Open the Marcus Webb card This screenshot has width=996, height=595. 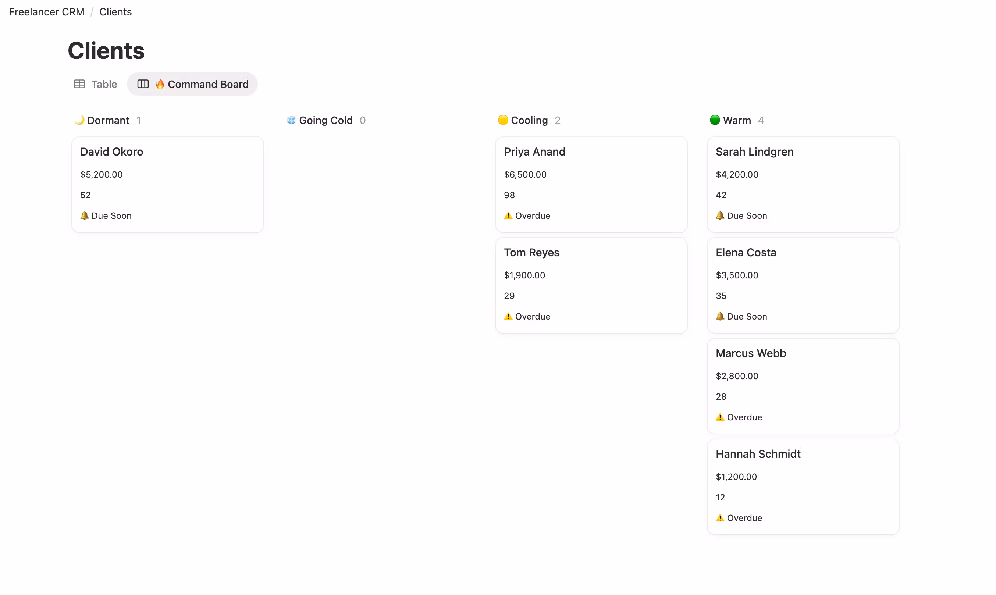(x=803, y=386)
